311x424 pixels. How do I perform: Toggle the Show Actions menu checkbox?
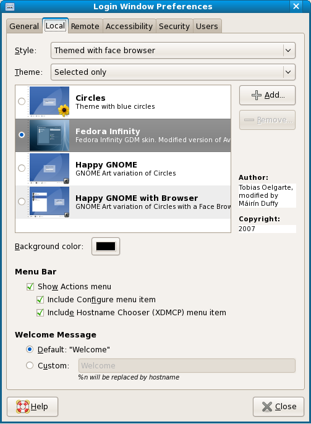tap(30, 287)
